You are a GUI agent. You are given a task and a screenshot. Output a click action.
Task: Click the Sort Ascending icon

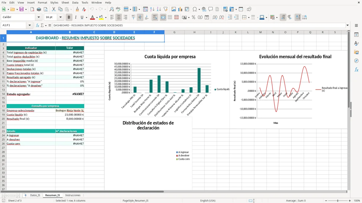pyautogui.click(x=152, y=9)
